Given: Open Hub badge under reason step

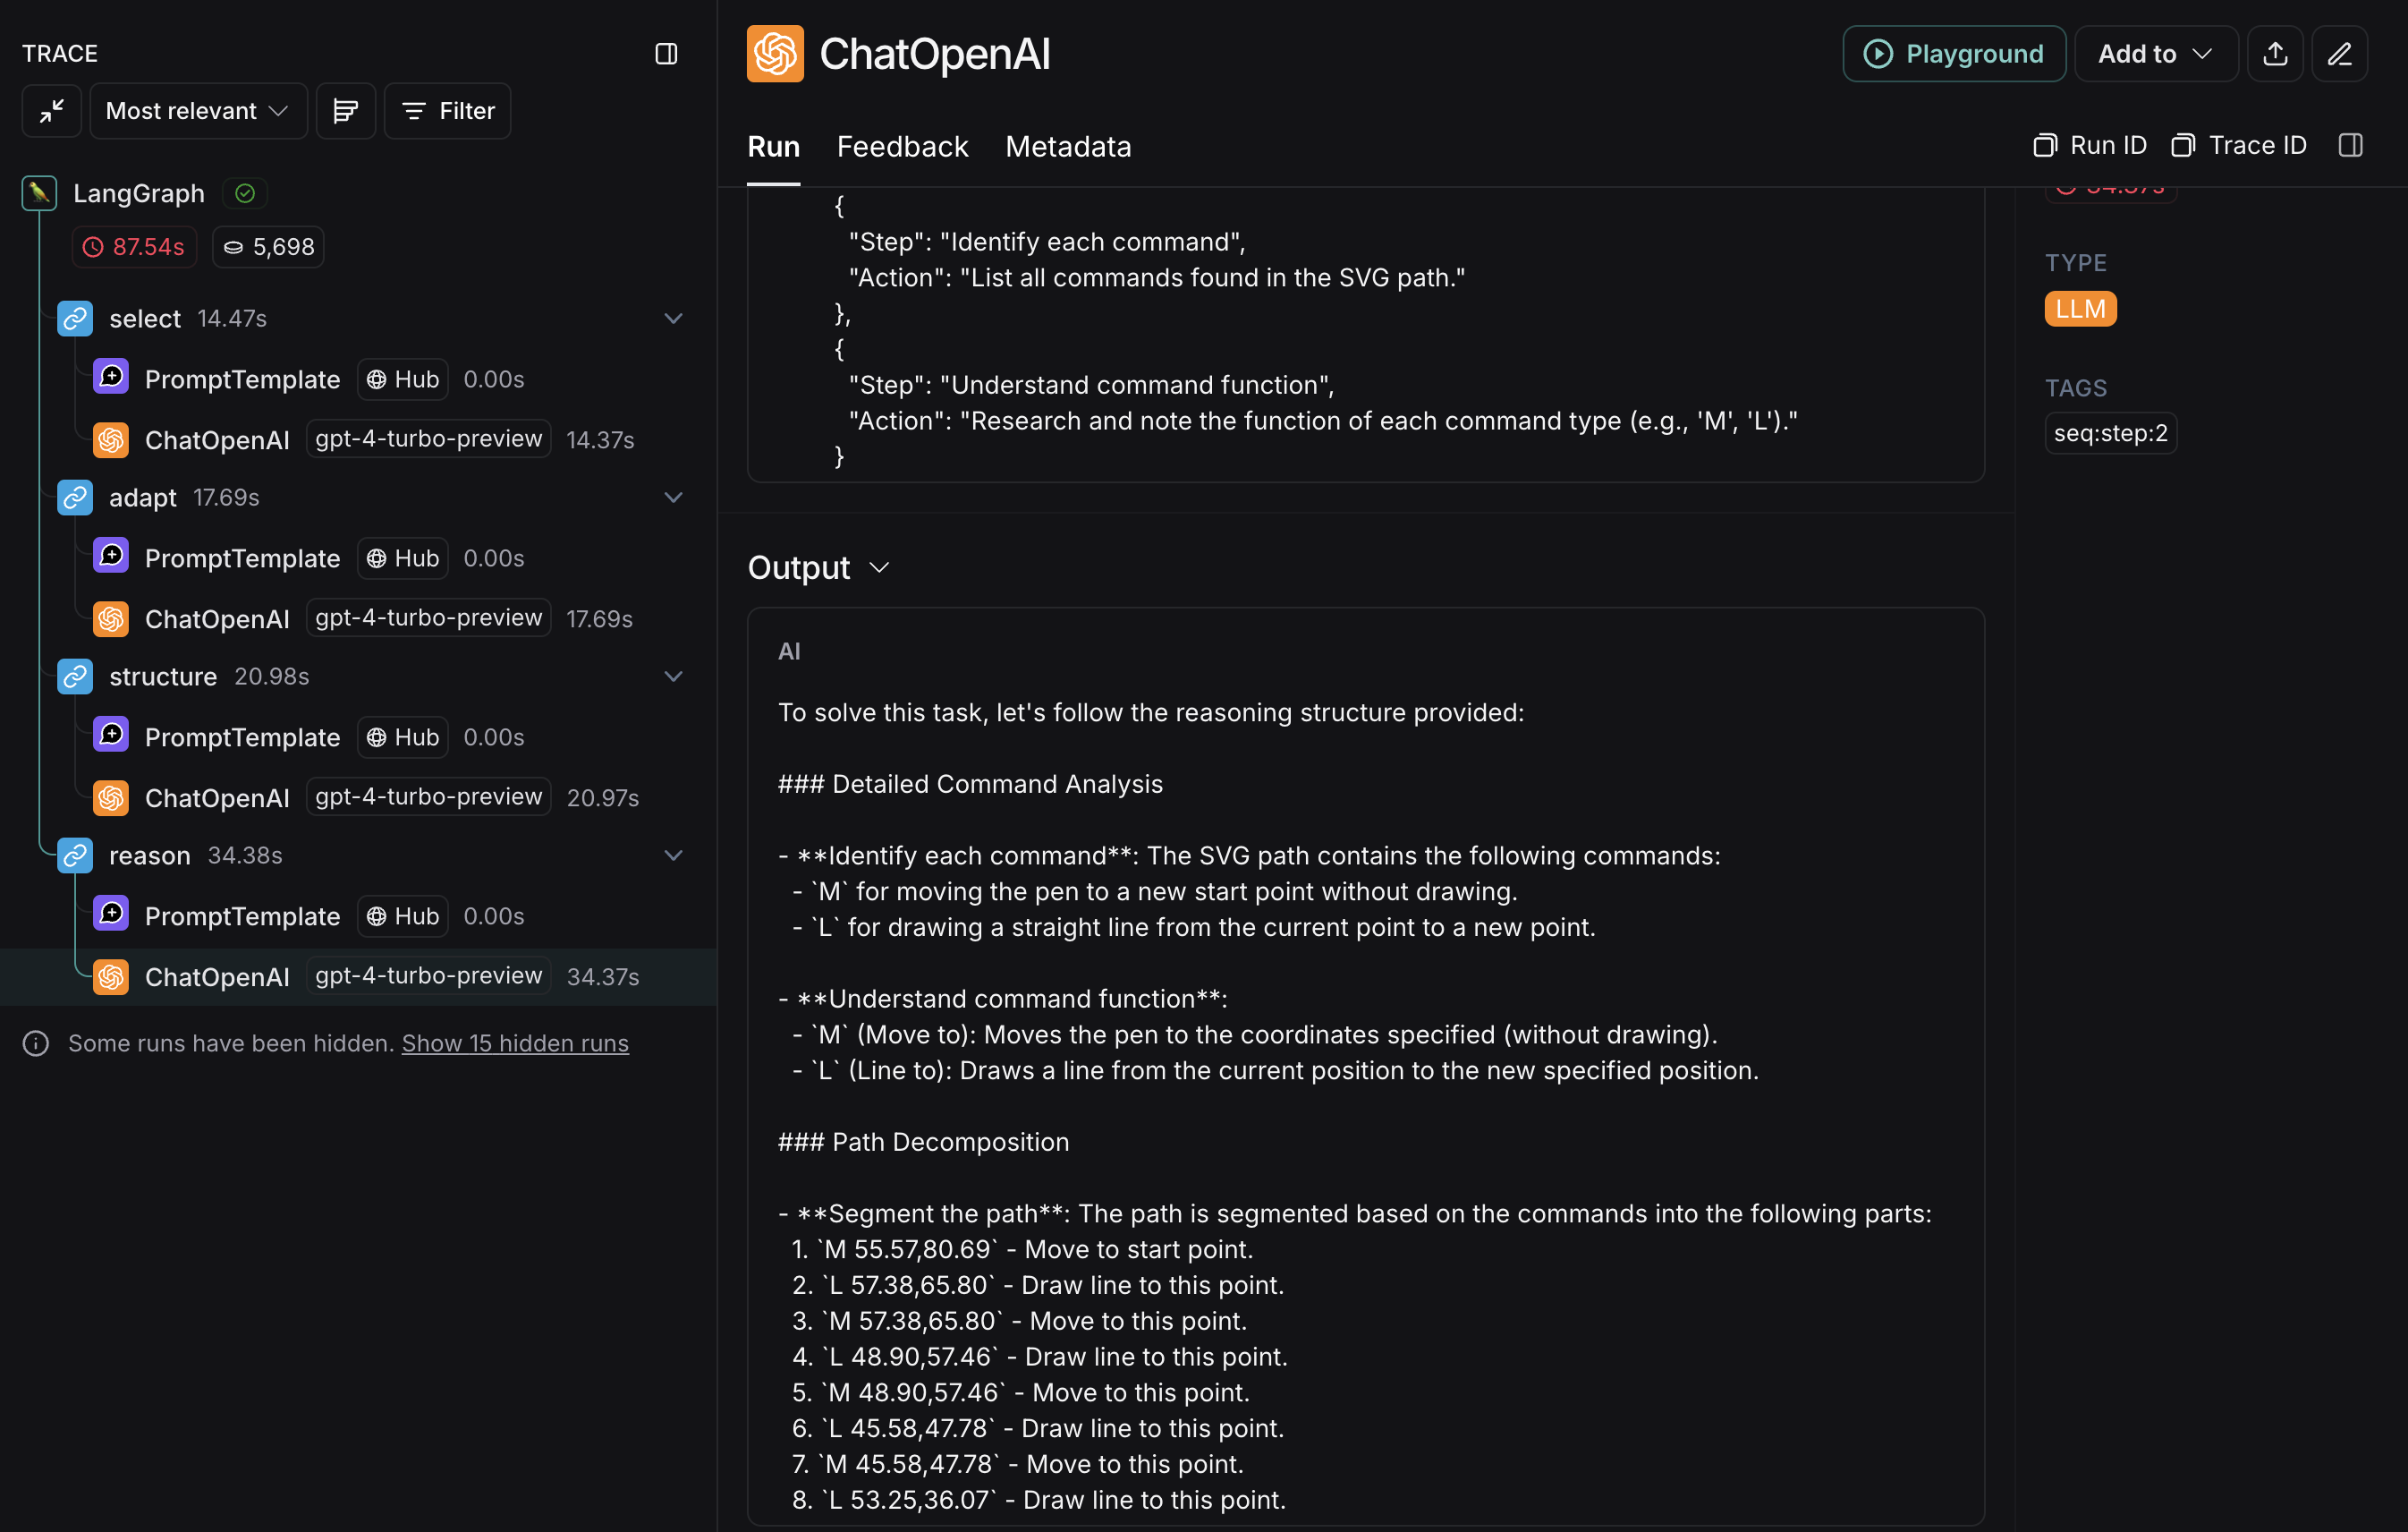Looking at the screenshot, I should click(x=403, y=916).
